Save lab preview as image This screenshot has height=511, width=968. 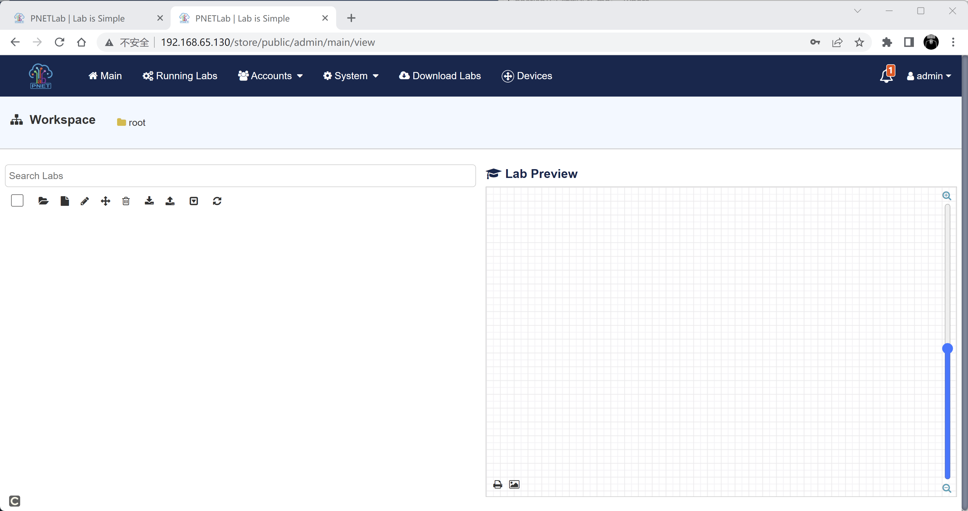point(514,484)
